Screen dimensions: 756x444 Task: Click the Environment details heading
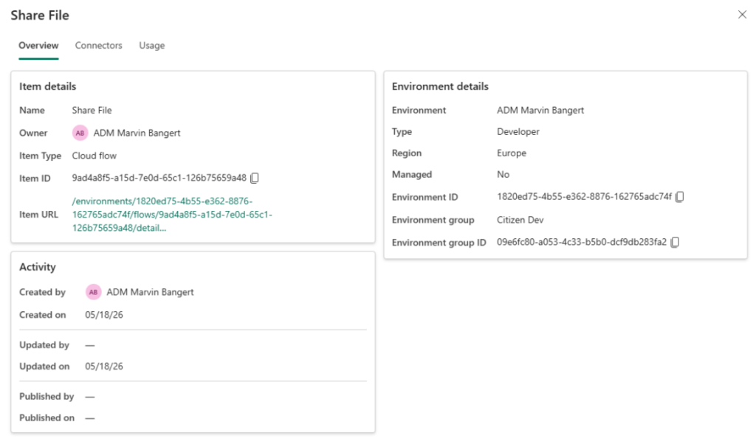440,86
